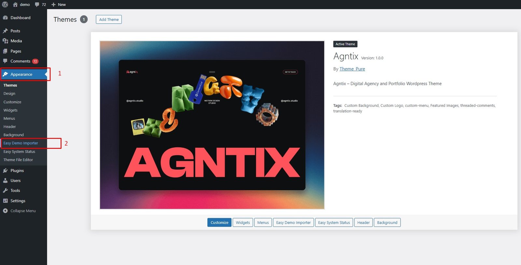The height and width of the screenshot is (265, 521).
Task: Click the Collapse Menu arrow icon
Action: (x=5, y=211)
